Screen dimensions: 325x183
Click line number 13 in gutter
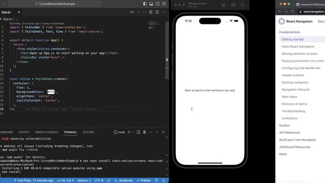coord(2,79)
